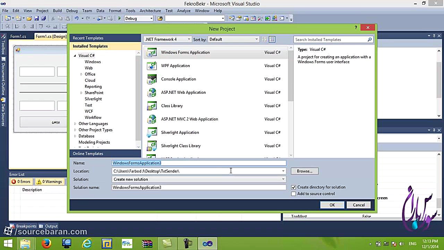Open the Sort by Default dropdown
This screenshot has height=250, width=444.
[x=233, y=39]
